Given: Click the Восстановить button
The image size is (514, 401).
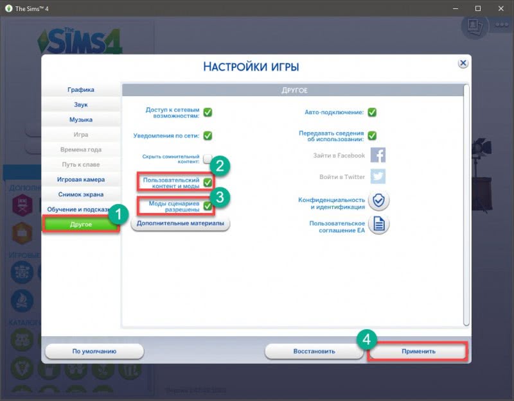Looking at the screenshot, I should (x=314, y=351).
